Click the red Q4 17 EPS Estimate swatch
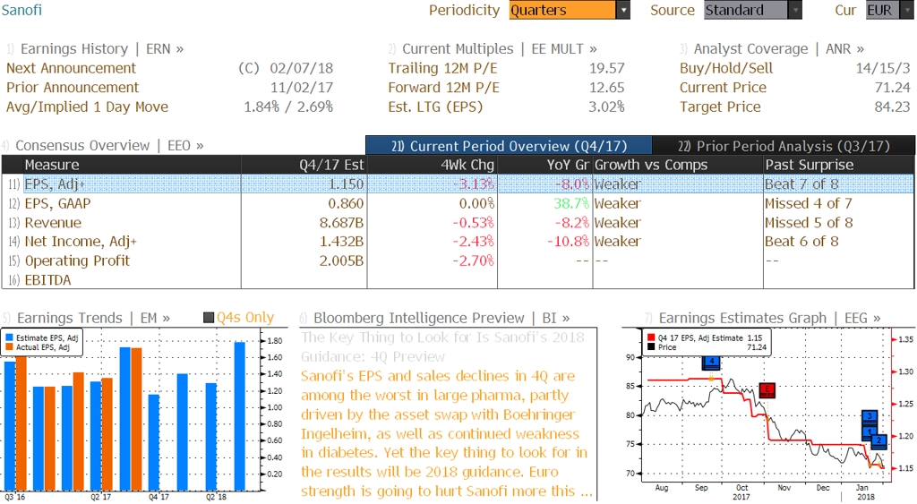Image resolution: width=917 pixels, height=504 pixels. [651, 338]
